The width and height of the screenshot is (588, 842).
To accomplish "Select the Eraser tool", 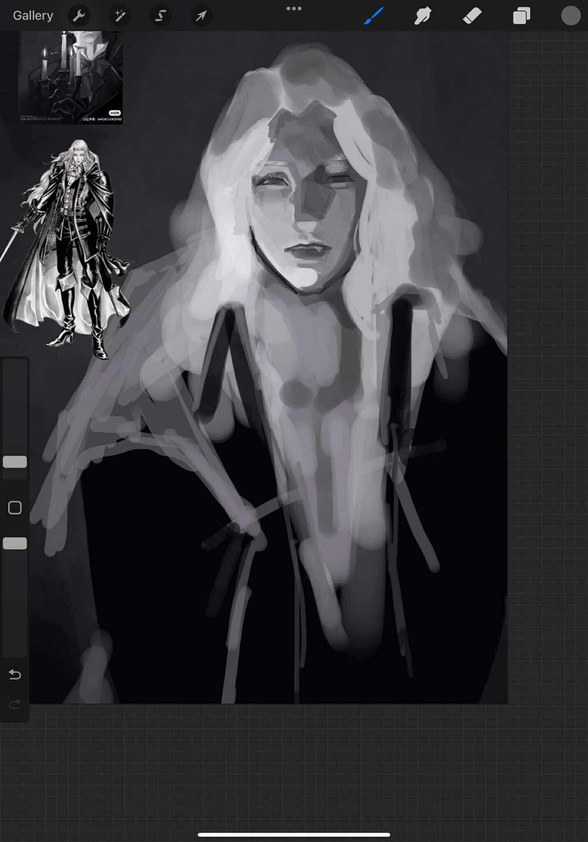I will 472,15.
